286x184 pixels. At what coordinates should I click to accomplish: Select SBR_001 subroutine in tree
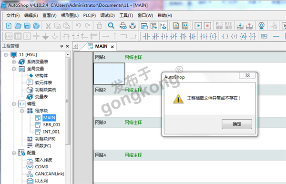51,125
